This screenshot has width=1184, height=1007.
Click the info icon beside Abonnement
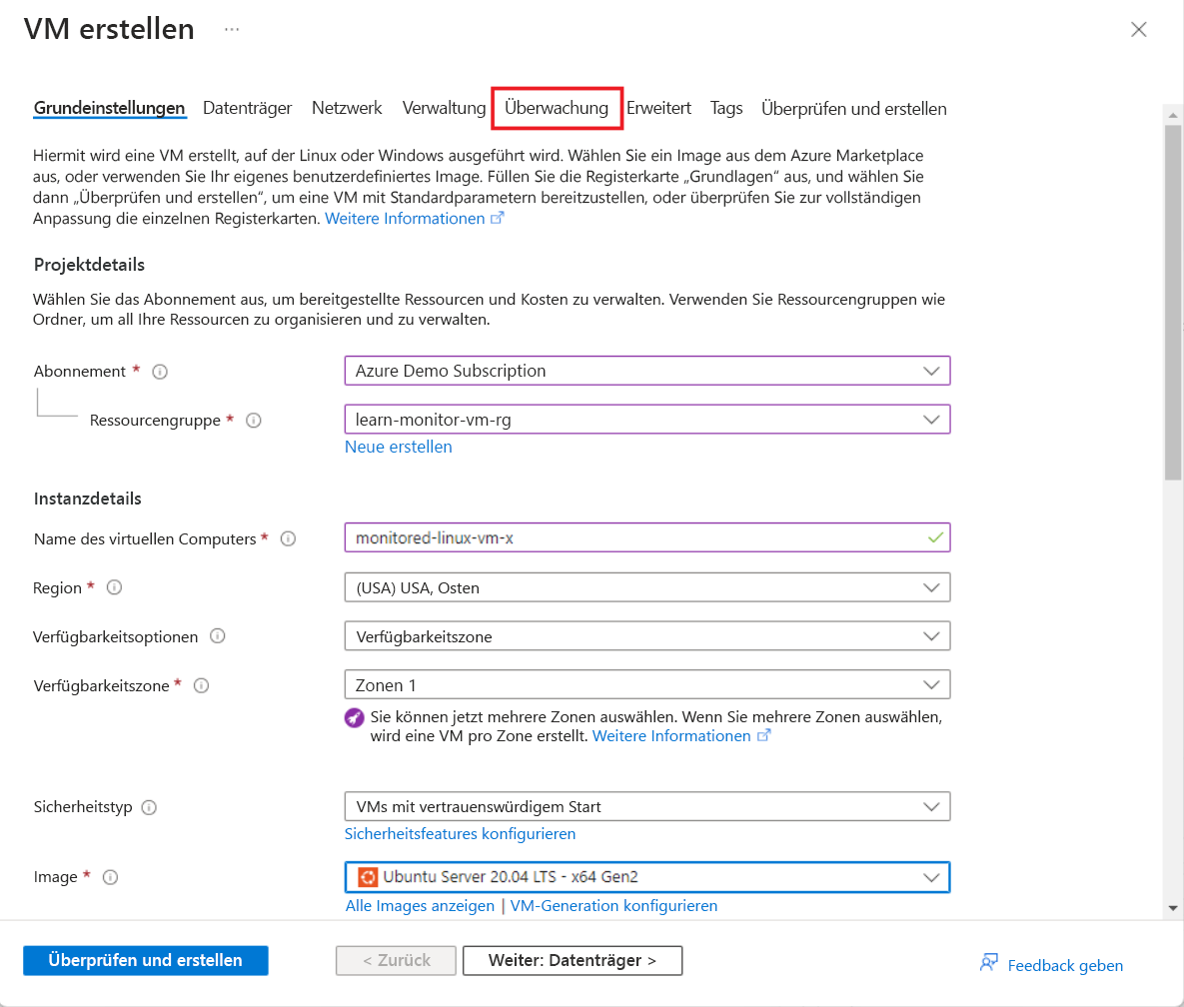[160, 371]
